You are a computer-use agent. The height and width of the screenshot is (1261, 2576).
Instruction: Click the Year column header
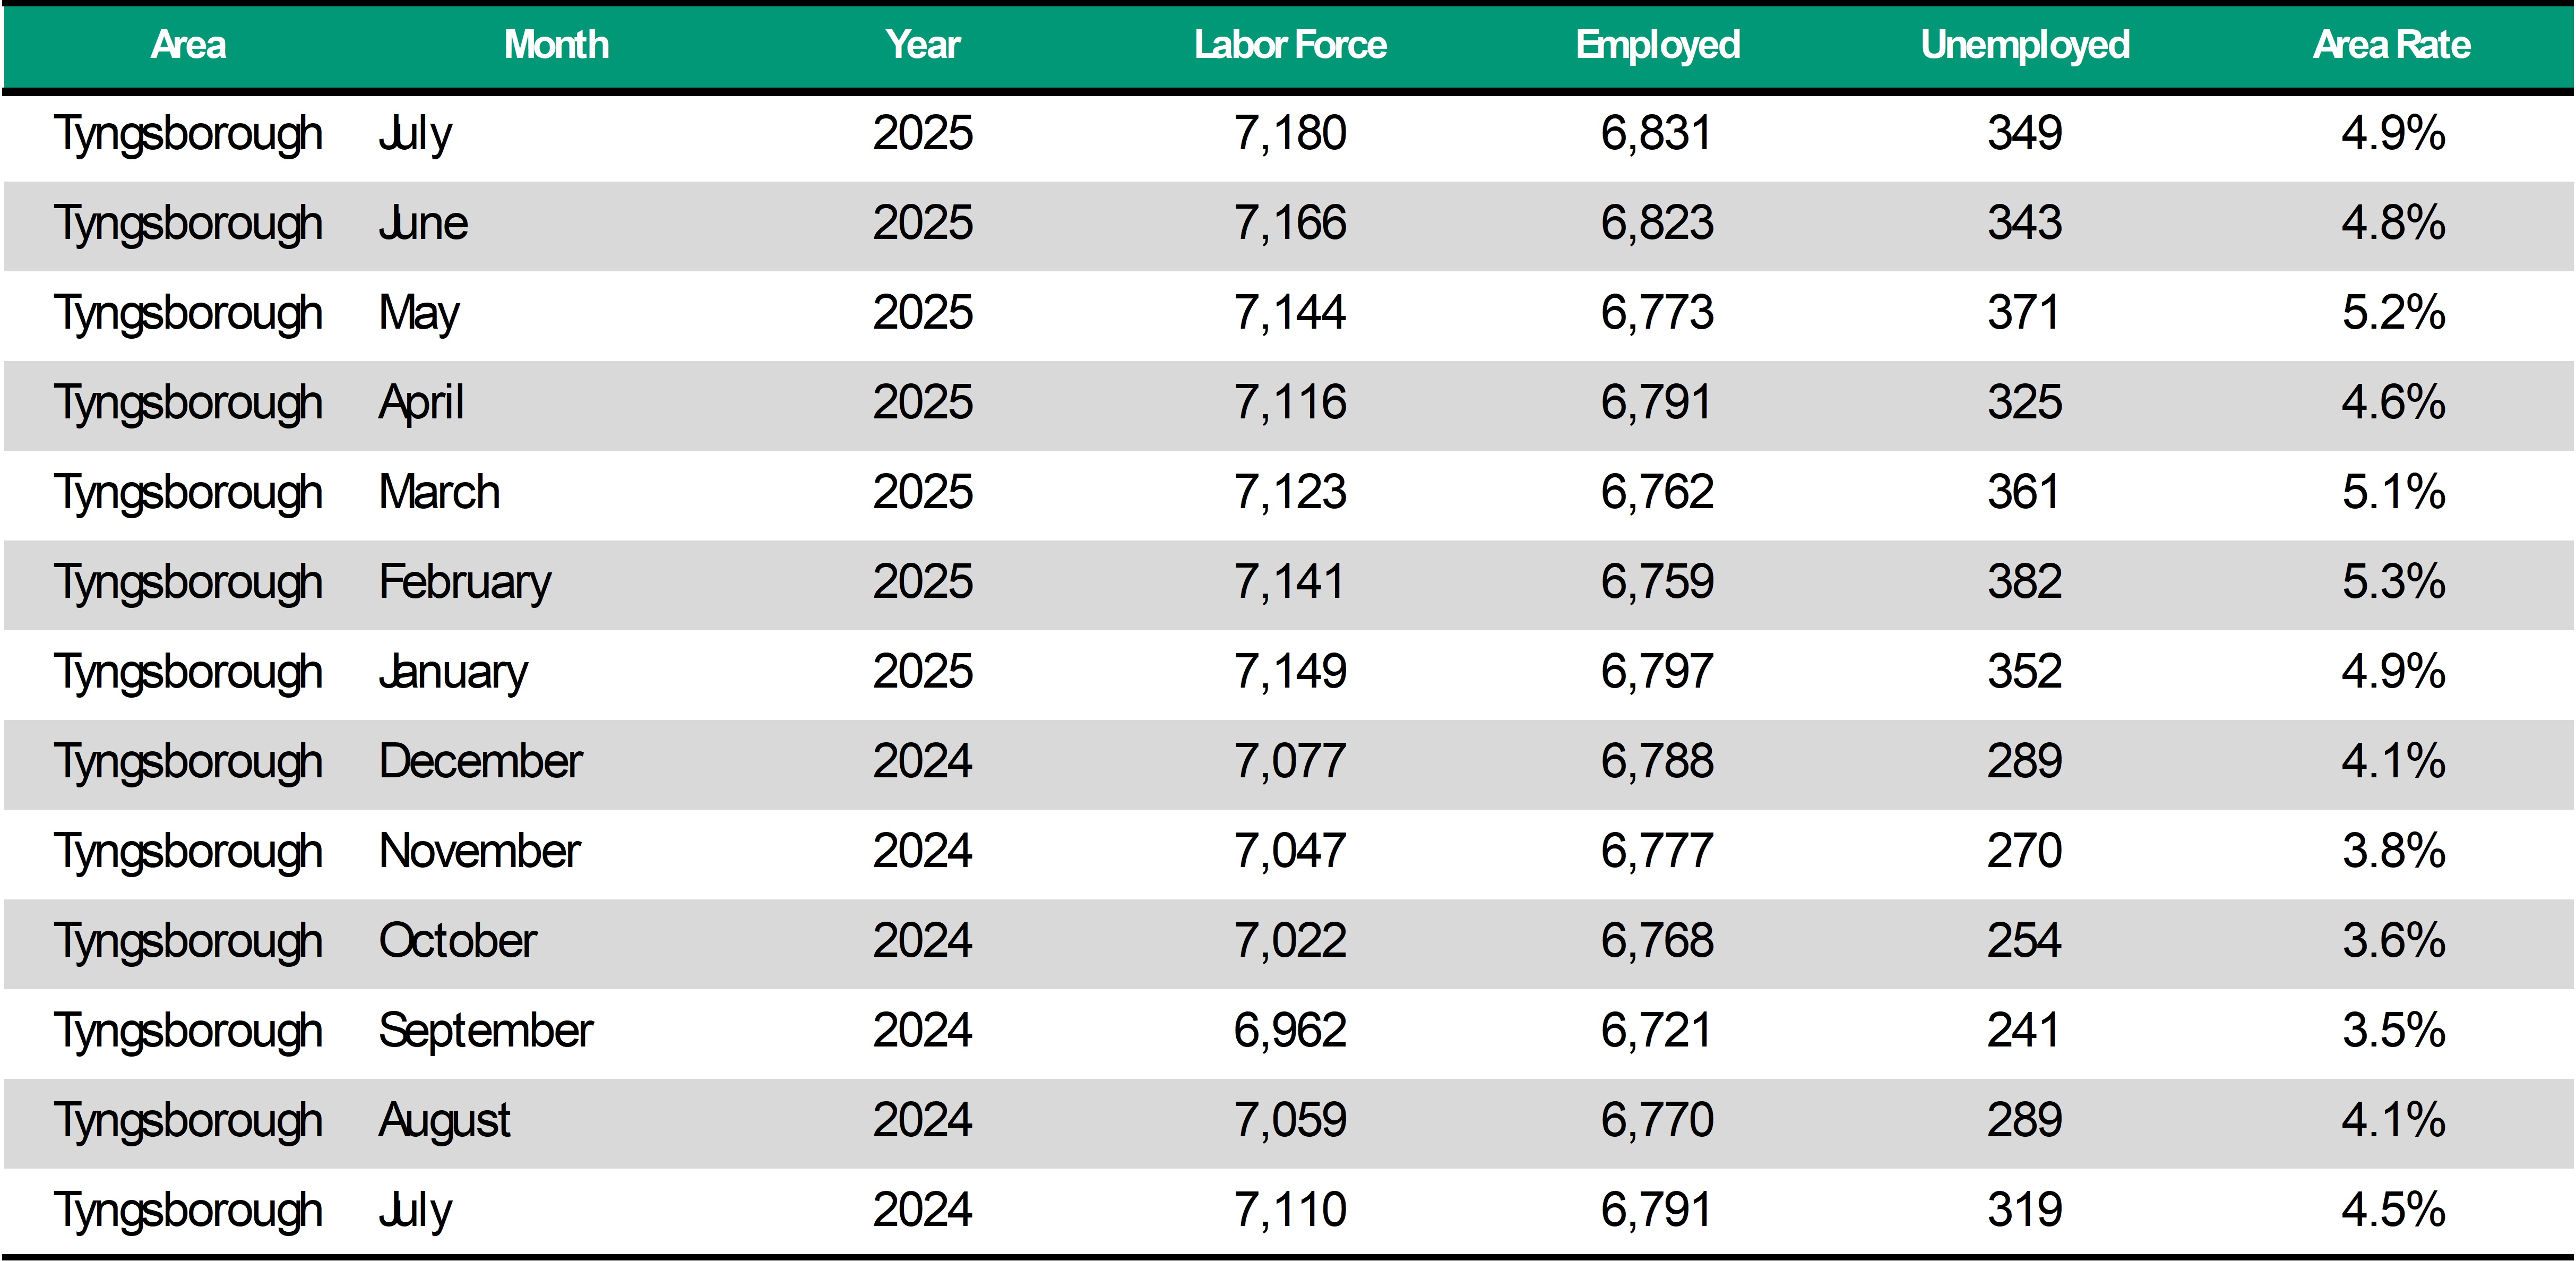coord(922,45)
